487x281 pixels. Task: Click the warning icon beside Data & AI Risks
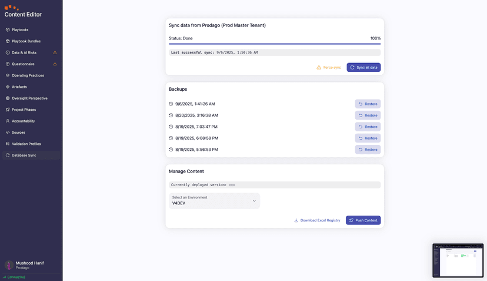(55, 52)
